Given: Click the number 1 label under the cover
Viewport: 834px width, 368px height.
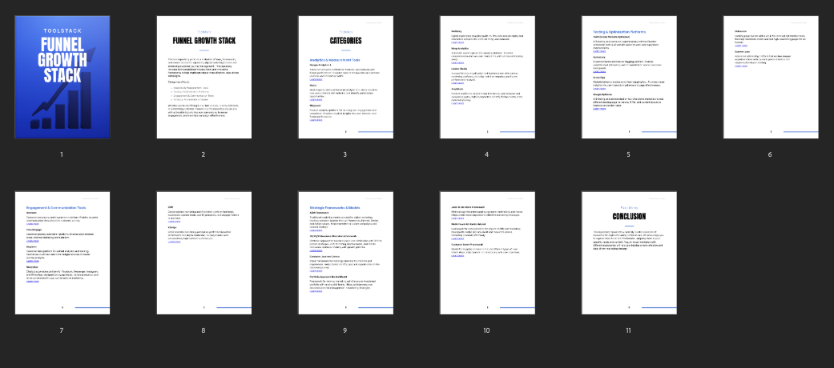Looking at the screenshot, I should coord(62,154).
